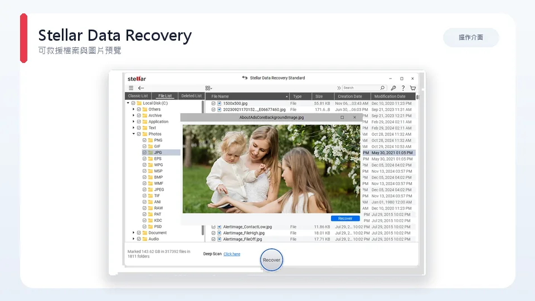Select the WPG folder icon
Image resolution: width=535 pixels, height=301 pixels.
[x=150, y=165]
